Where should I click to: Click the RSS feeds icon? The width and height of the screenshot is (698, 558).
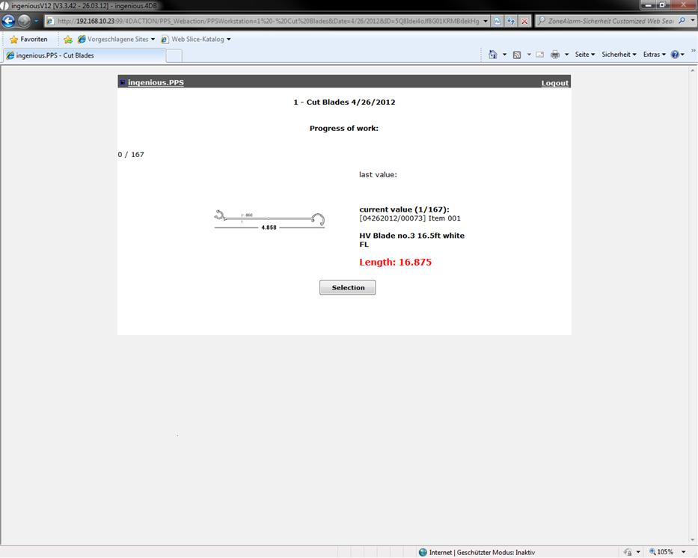pos(516,55)
